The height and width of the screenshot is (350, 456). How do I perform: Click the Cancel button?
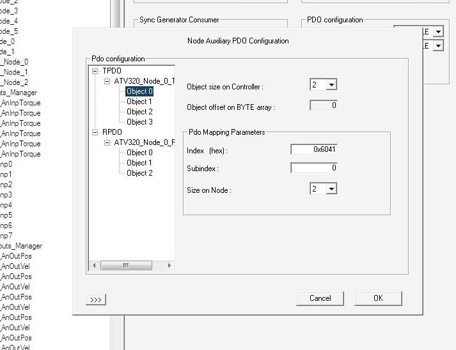[x=320, y=298]
